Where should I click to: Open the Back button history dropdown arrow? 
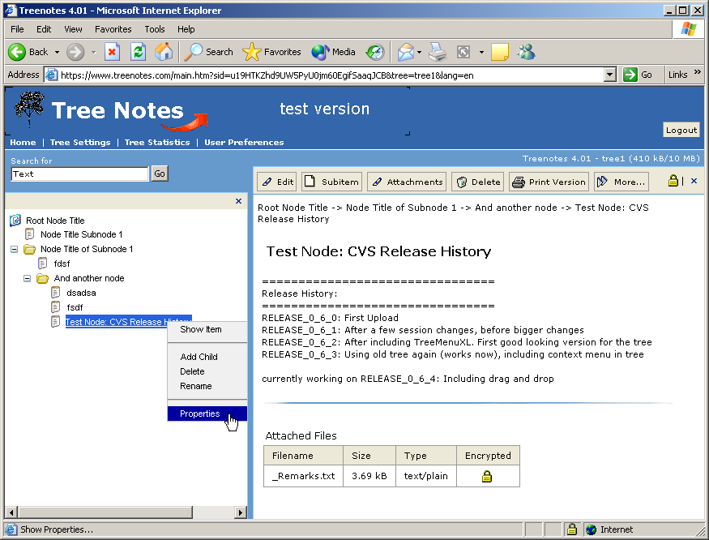(57, 53)
